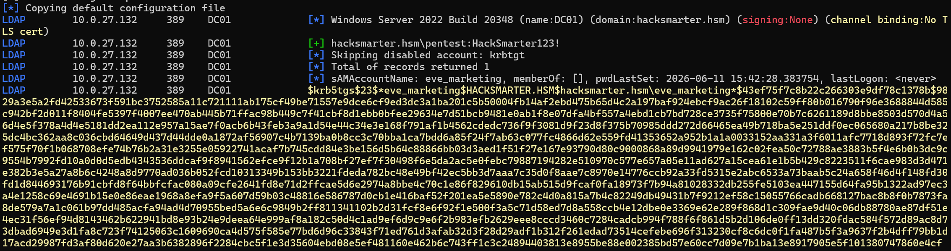
Task: Click hash line starting 'e382b3e5a27a8b6c42'
Action: tap(475, 173)
